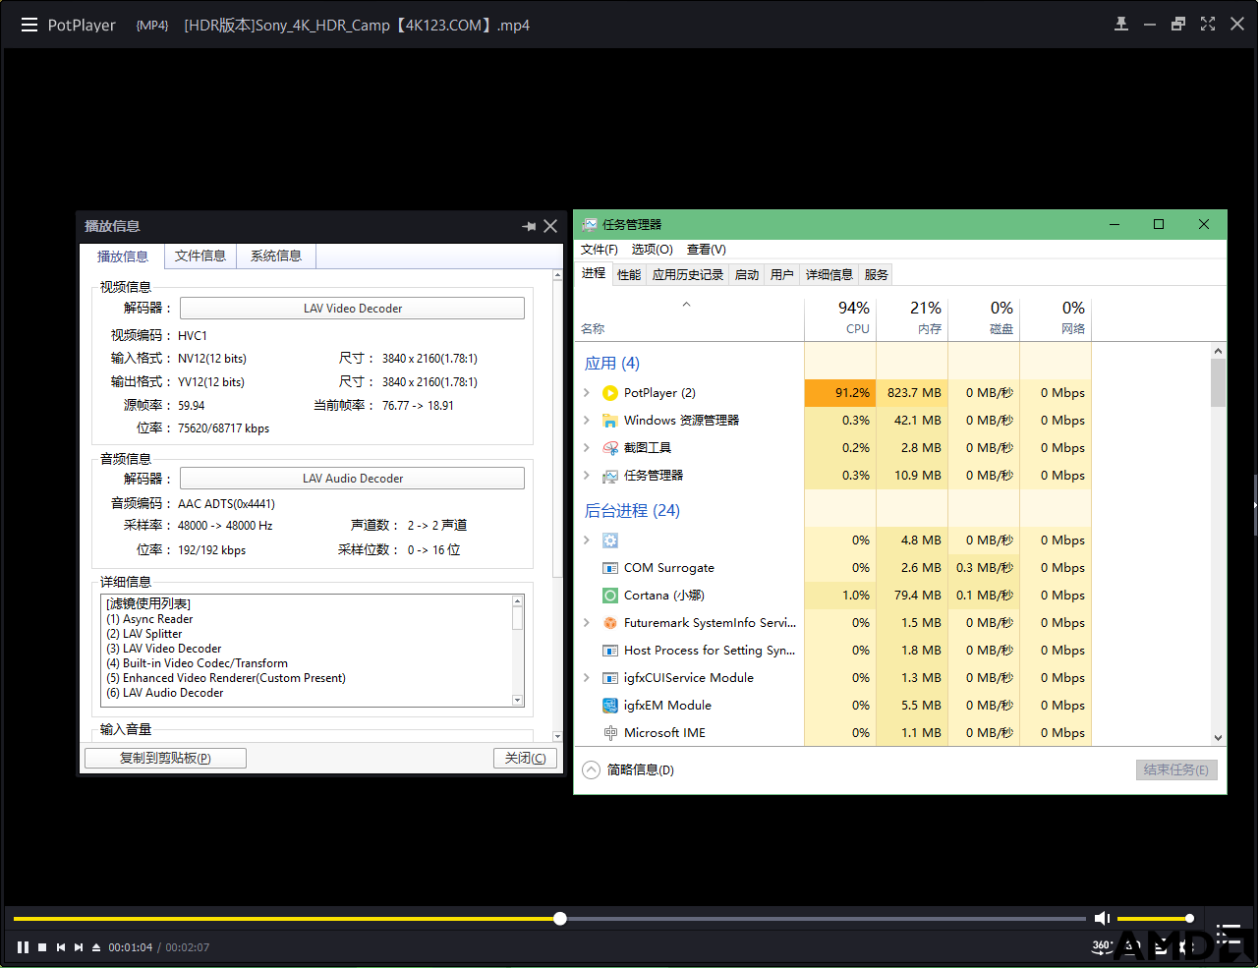Click 复制到剪贴板 button

point(165,758)
